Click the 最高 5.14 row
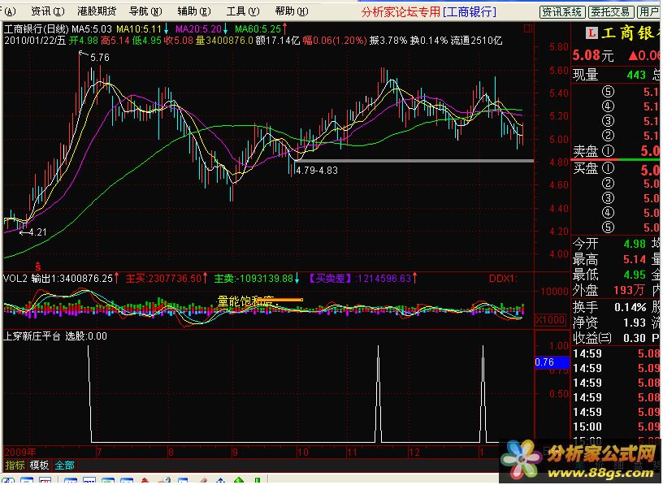This screenshot has height=485, width=663. tap(609, 259)
